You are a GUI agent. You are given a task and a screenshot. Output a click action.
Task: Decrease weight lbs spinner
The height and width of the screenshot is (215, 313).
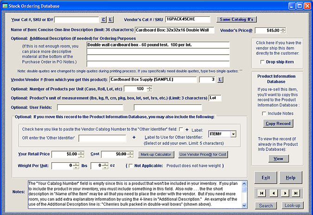pyautogui.click(x=76, y=167)
